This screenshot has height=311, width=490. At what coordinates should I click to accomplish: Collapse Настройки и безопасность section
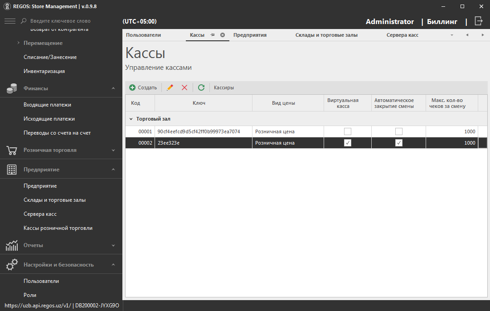tap(113, 265)
